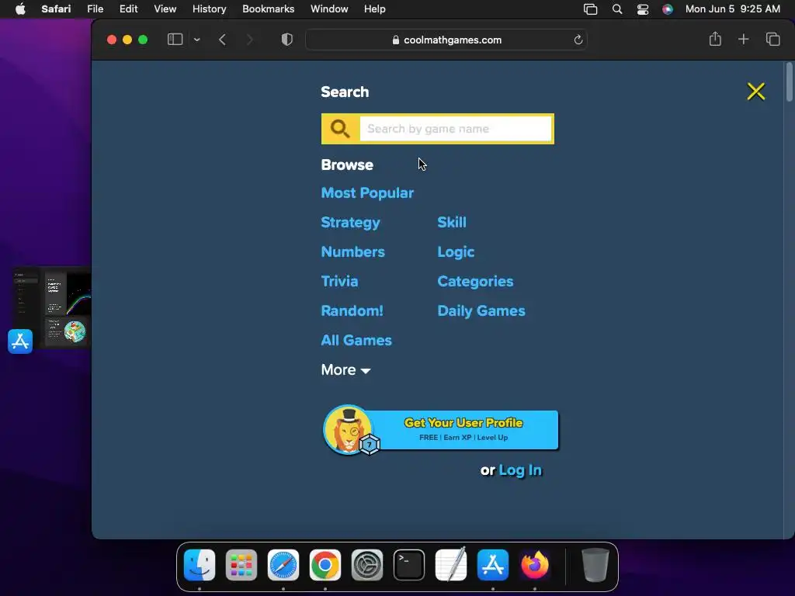Launch a Random! game
This screenshot has height=596, width=795.
click(x=352, y=310)
